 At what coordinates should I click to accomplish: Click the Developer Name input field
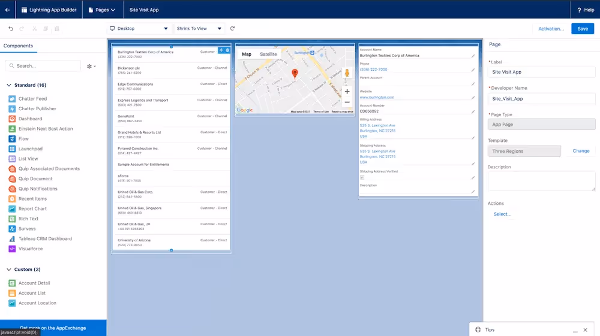[x=541, y=98]
